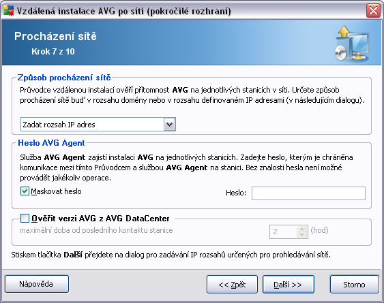Click the Heslo: label
384x303 pixels.
click(x=236, y=193)
